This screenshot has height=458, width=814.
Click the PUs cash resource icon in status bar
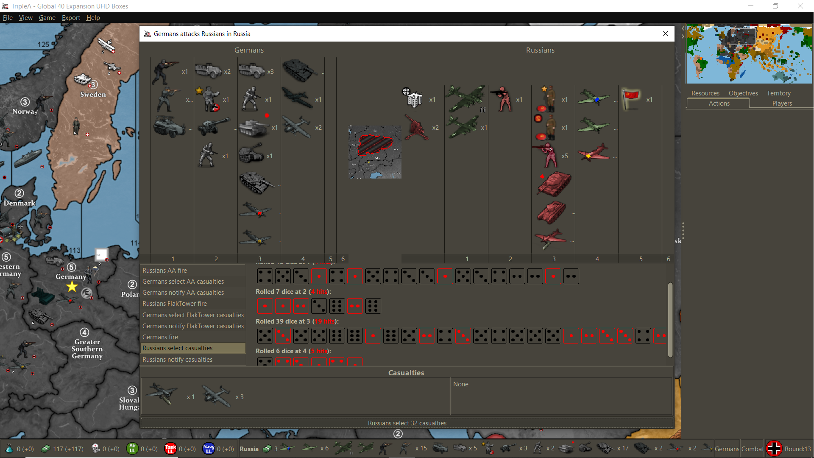point(45,449)
